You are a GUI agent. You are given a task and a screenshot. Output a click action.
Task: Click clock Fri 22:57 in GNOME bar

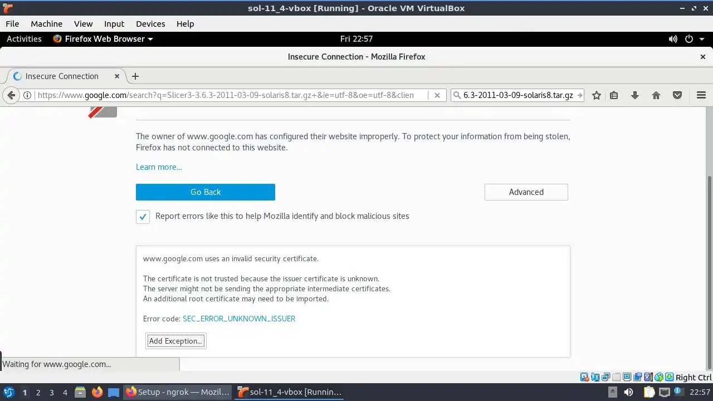[356, 39]
